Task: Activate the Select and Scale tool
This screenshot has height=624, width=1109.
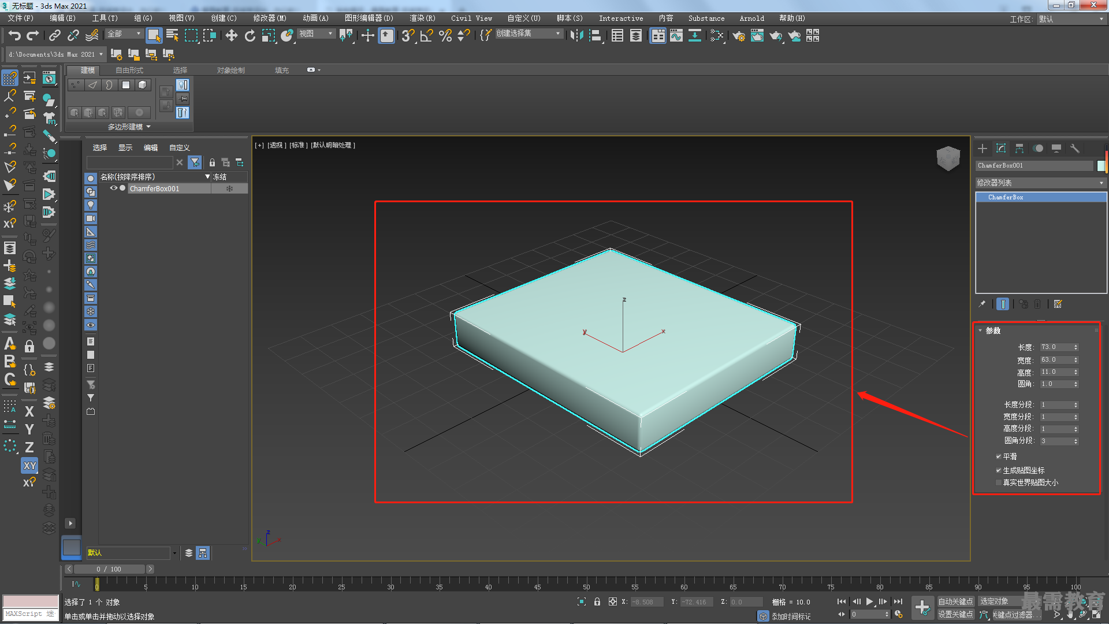Action: [x=269, y=36]
